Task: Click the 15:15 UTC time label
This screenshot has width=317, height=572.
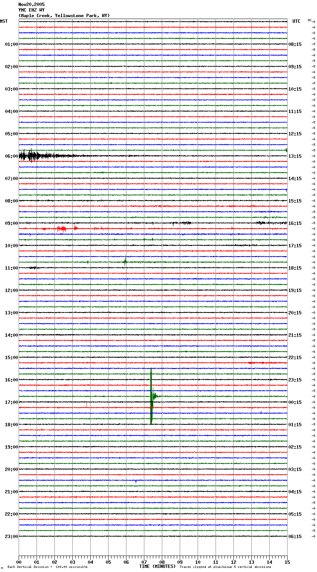Action: tap(295, 201)
